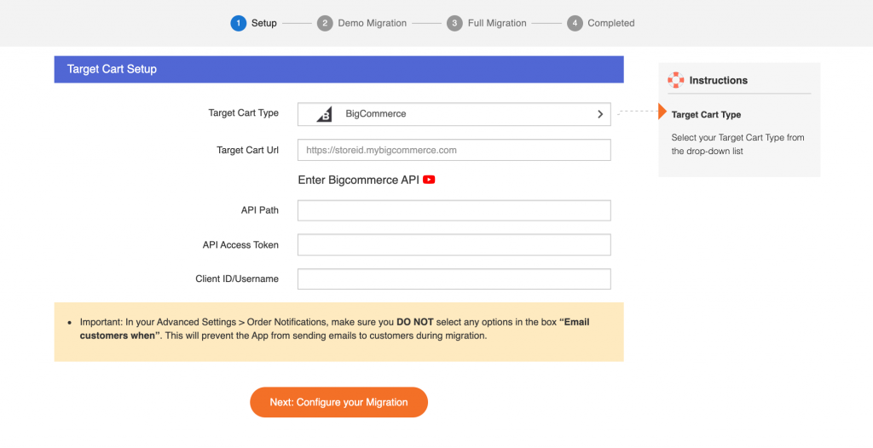Click the orange arrow pointer in Instructions
The image size is (873, 448).
(662, 112)
